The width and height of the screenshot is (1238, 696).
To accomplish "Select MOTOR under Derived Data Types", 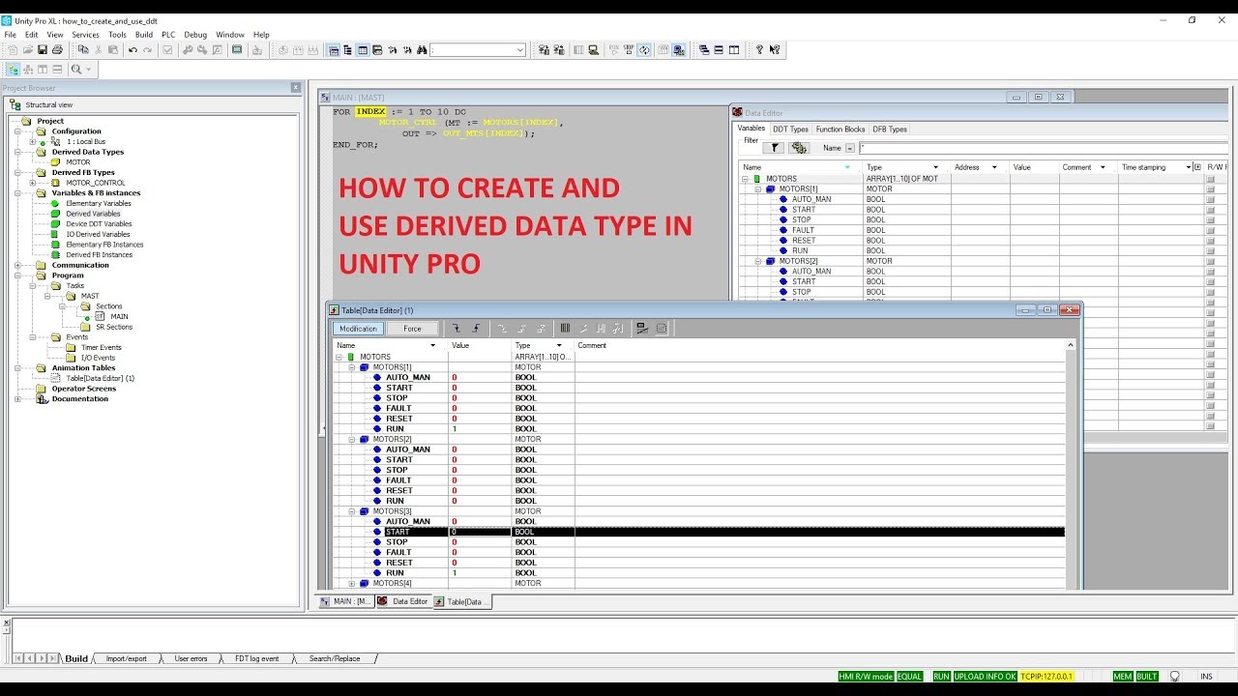I will [x=78, y=162].
